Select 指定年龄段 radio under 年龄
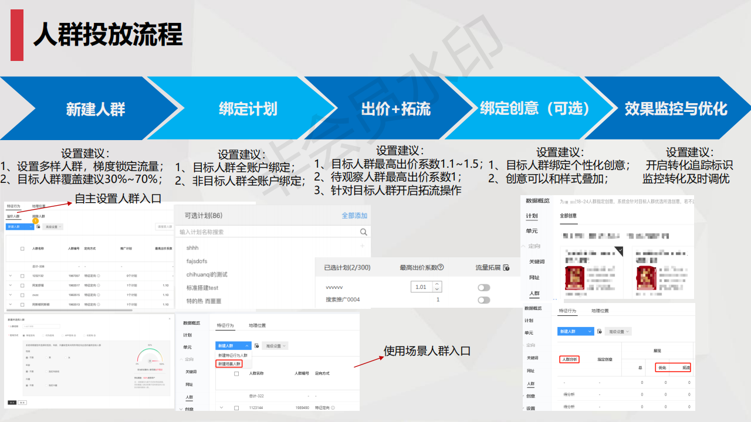This screenshot has width=751, height=422. [46, 372]
